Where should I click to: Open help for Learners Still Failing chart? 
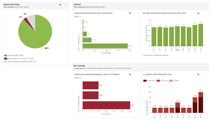click(x=198, y=75)
